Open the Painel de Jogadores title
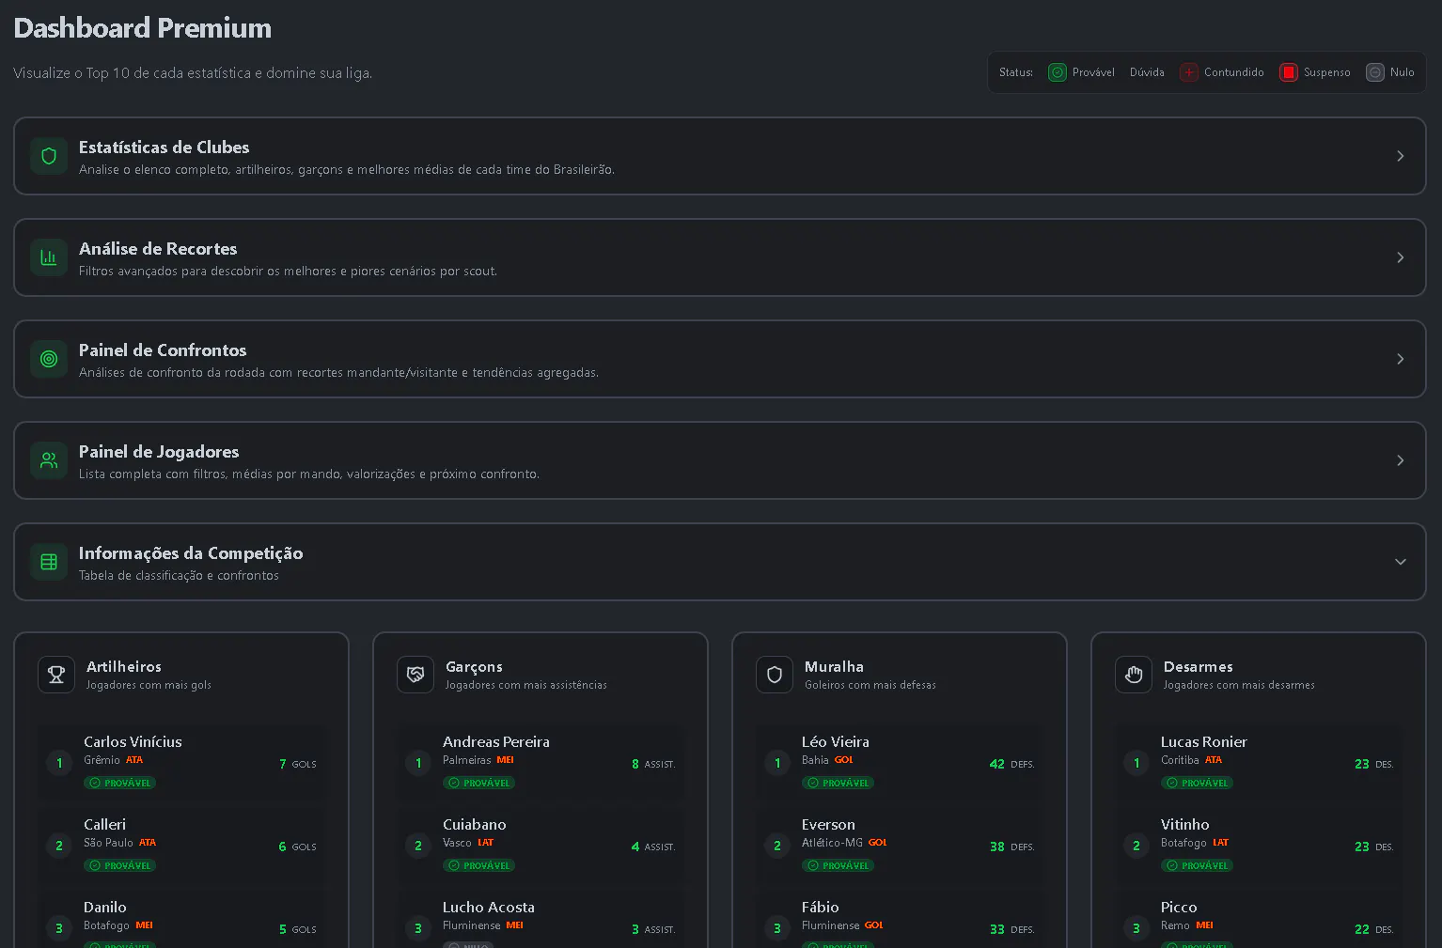This screenshot has width=1442, height=948. coord(159,452)
